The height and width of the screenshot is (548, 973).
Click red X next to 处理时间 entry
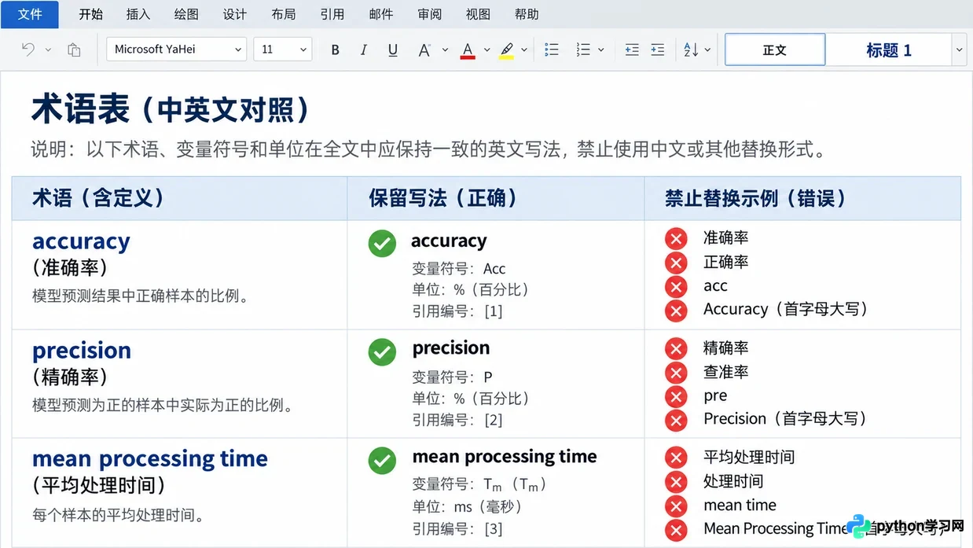coord(676,481)
